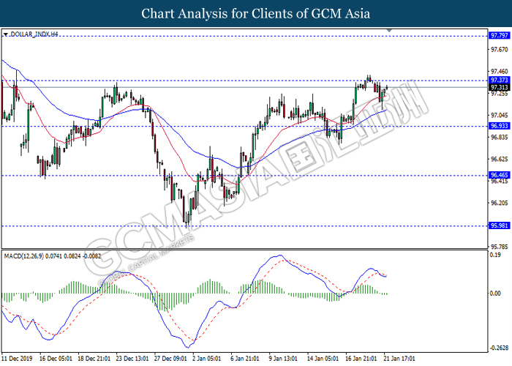The image size is (512, 366).
Task: Click the MACD 0.19 scale value
Action: pos(495,255)
